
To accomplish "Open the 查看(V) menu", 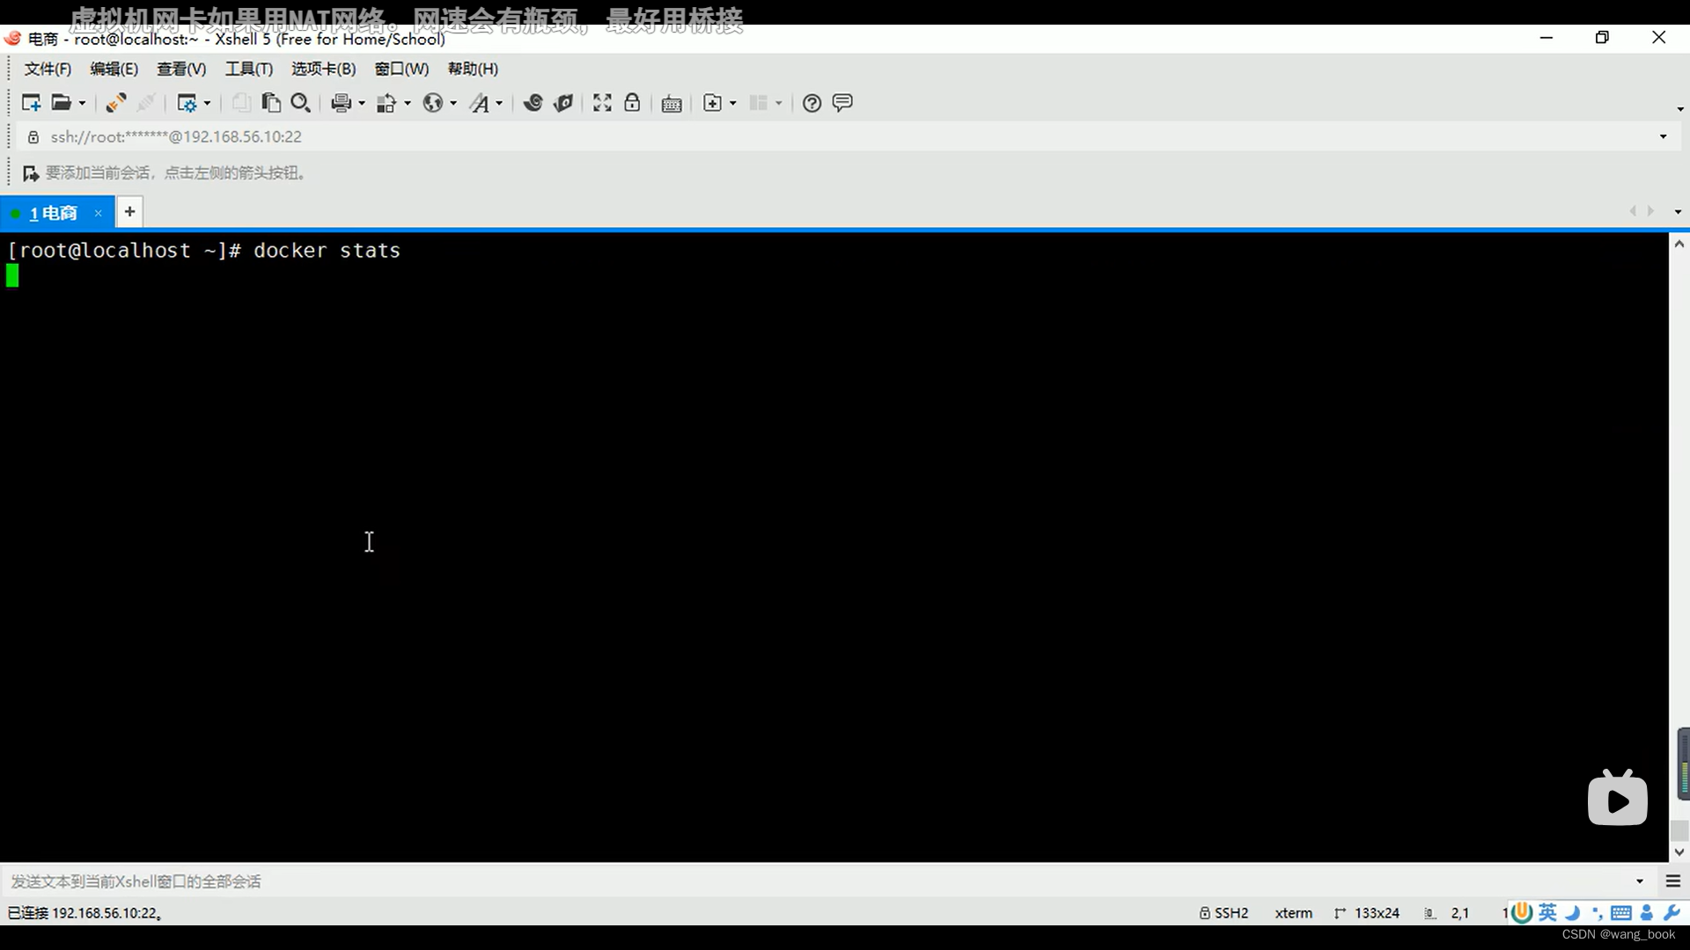I will tap(181, 69).
